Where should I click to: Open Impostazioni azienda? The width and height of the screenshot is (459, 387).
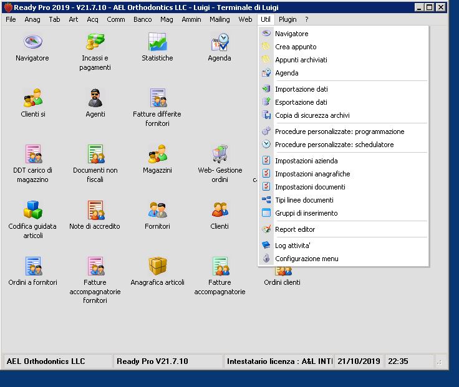344,161
